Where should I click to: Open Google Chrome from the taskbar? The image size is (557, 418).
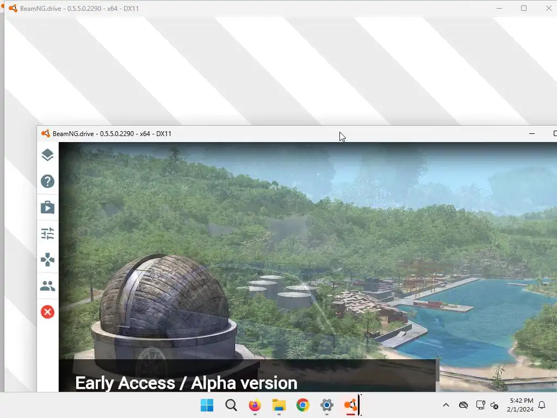pyautogui.click(x=302, y=405)
